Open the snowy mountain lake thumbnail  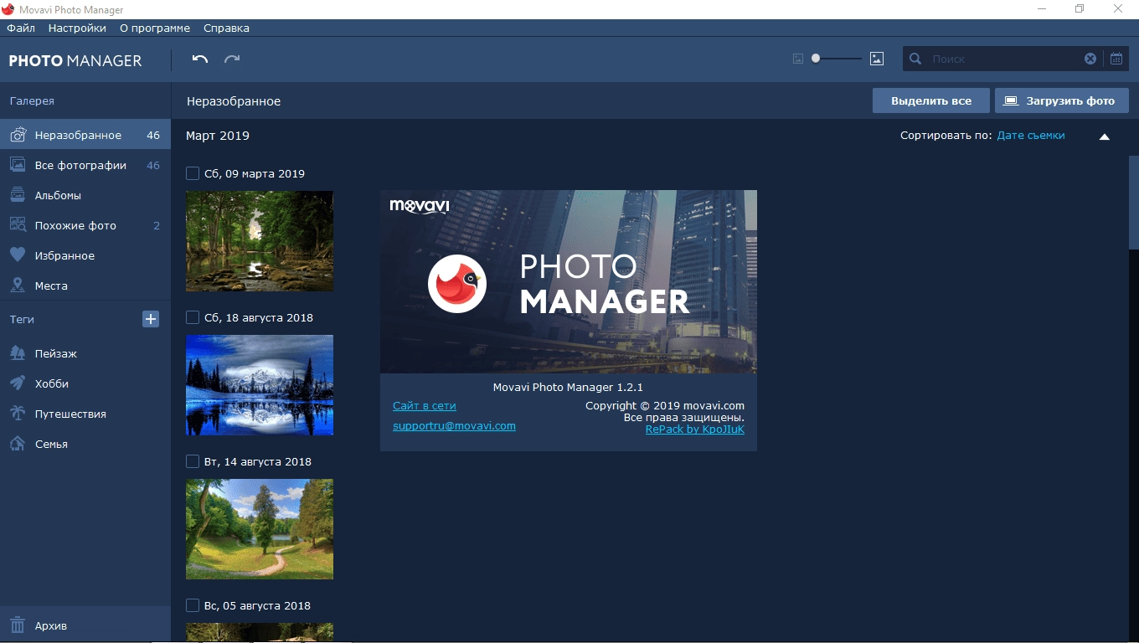(x=260, y=385)
